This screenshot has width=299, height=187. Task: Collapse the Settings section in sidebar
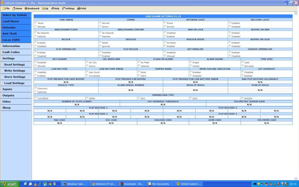point(8,58)
